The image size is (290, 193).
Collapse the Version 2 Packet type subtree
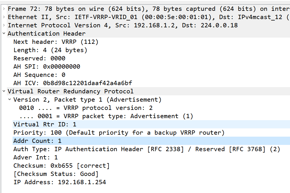(10, 100)
